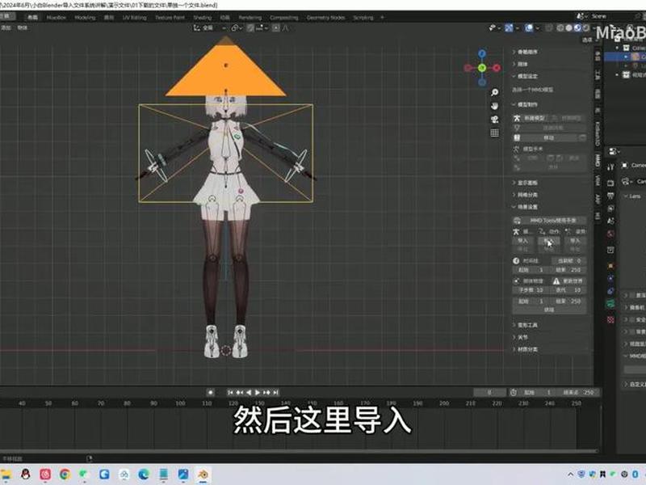646x485 pixels.
Task: Click the bake button below rigid body range
Action: [x=549, y=310]
